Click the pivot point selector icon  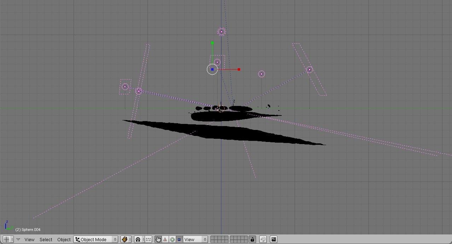point(139,239)
